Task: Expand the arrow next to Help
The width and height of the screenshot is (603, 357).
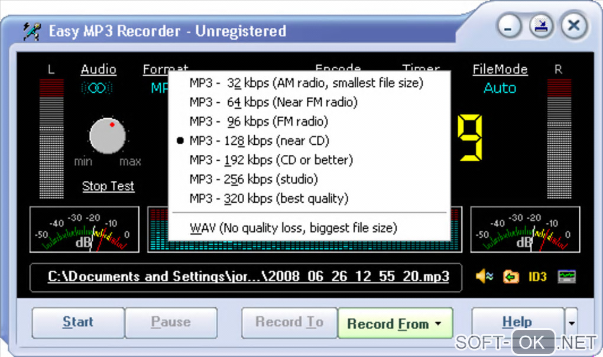Action: [572, 323]
